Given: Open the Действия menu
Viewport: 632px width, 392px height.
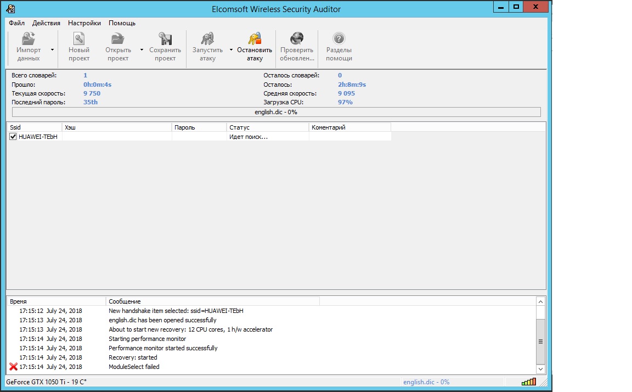Looking at the screenshot, I should [x=46, y=23].
